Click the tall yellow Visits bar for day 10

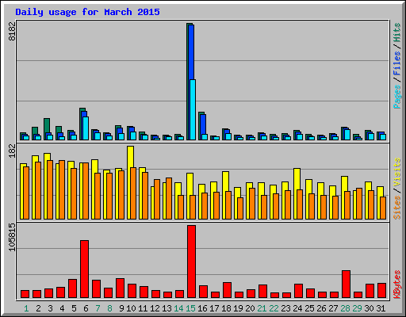[x=130, y=157]
